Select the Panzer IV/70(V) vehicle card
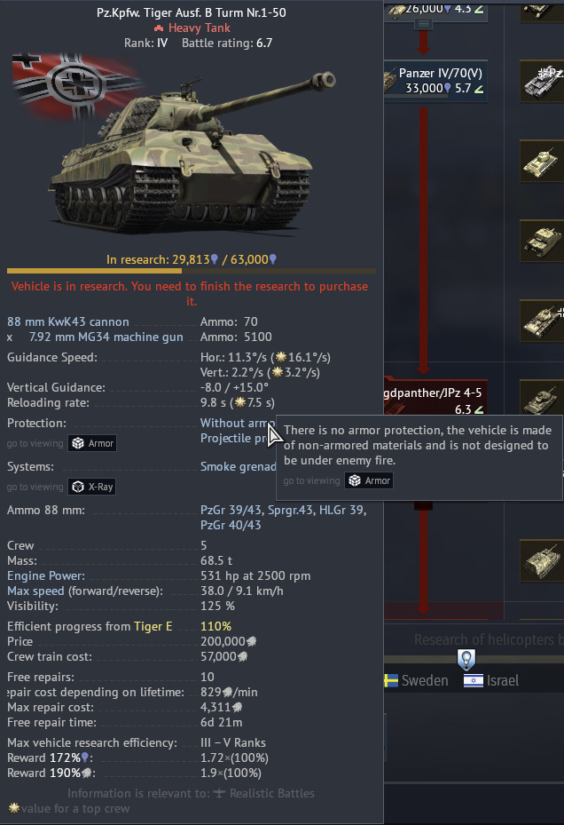Viewport: 564px width, 825px height. pos(435,81)
